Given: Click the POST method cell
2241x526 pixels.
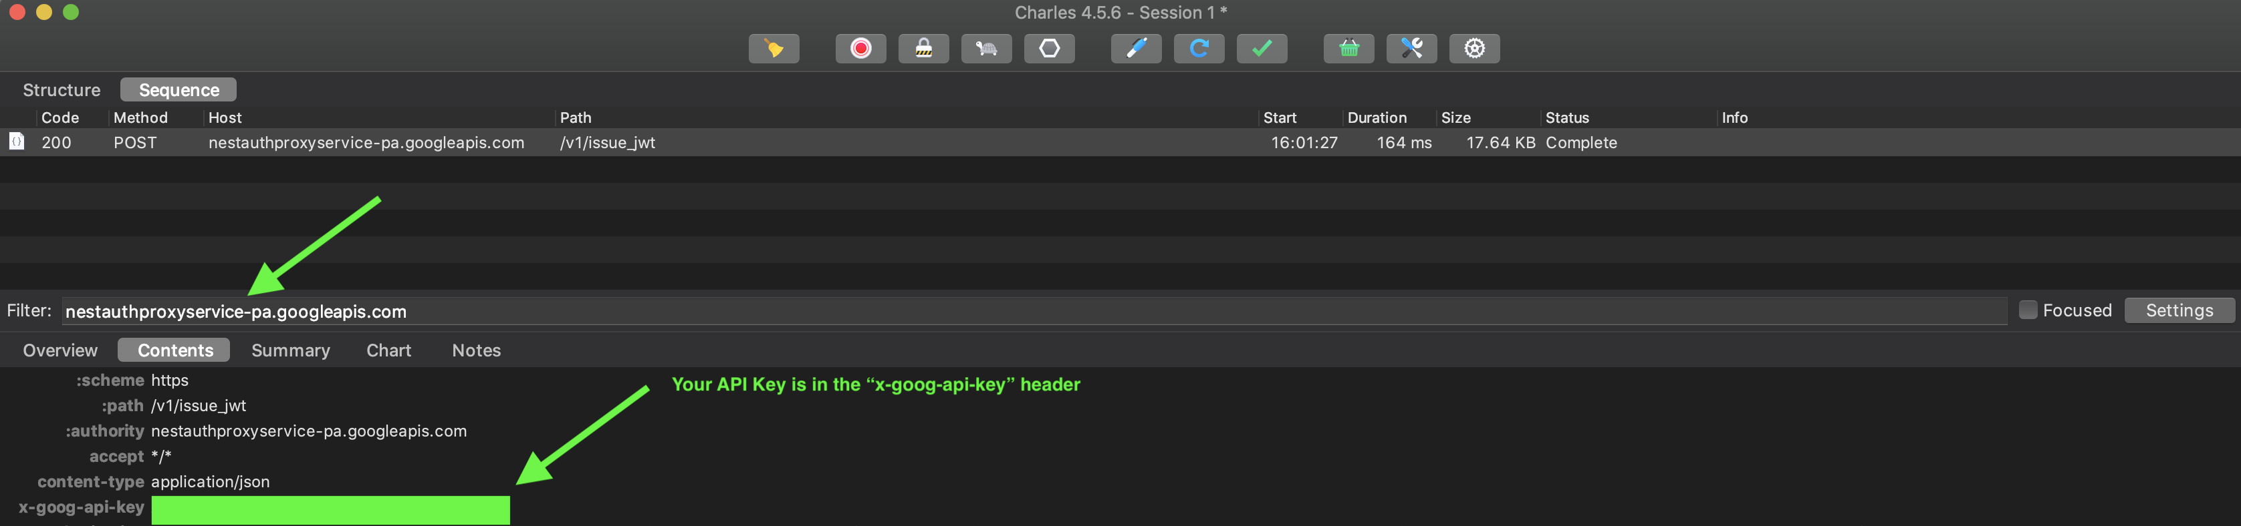Looking at the screenshot, I should [135, 144].
